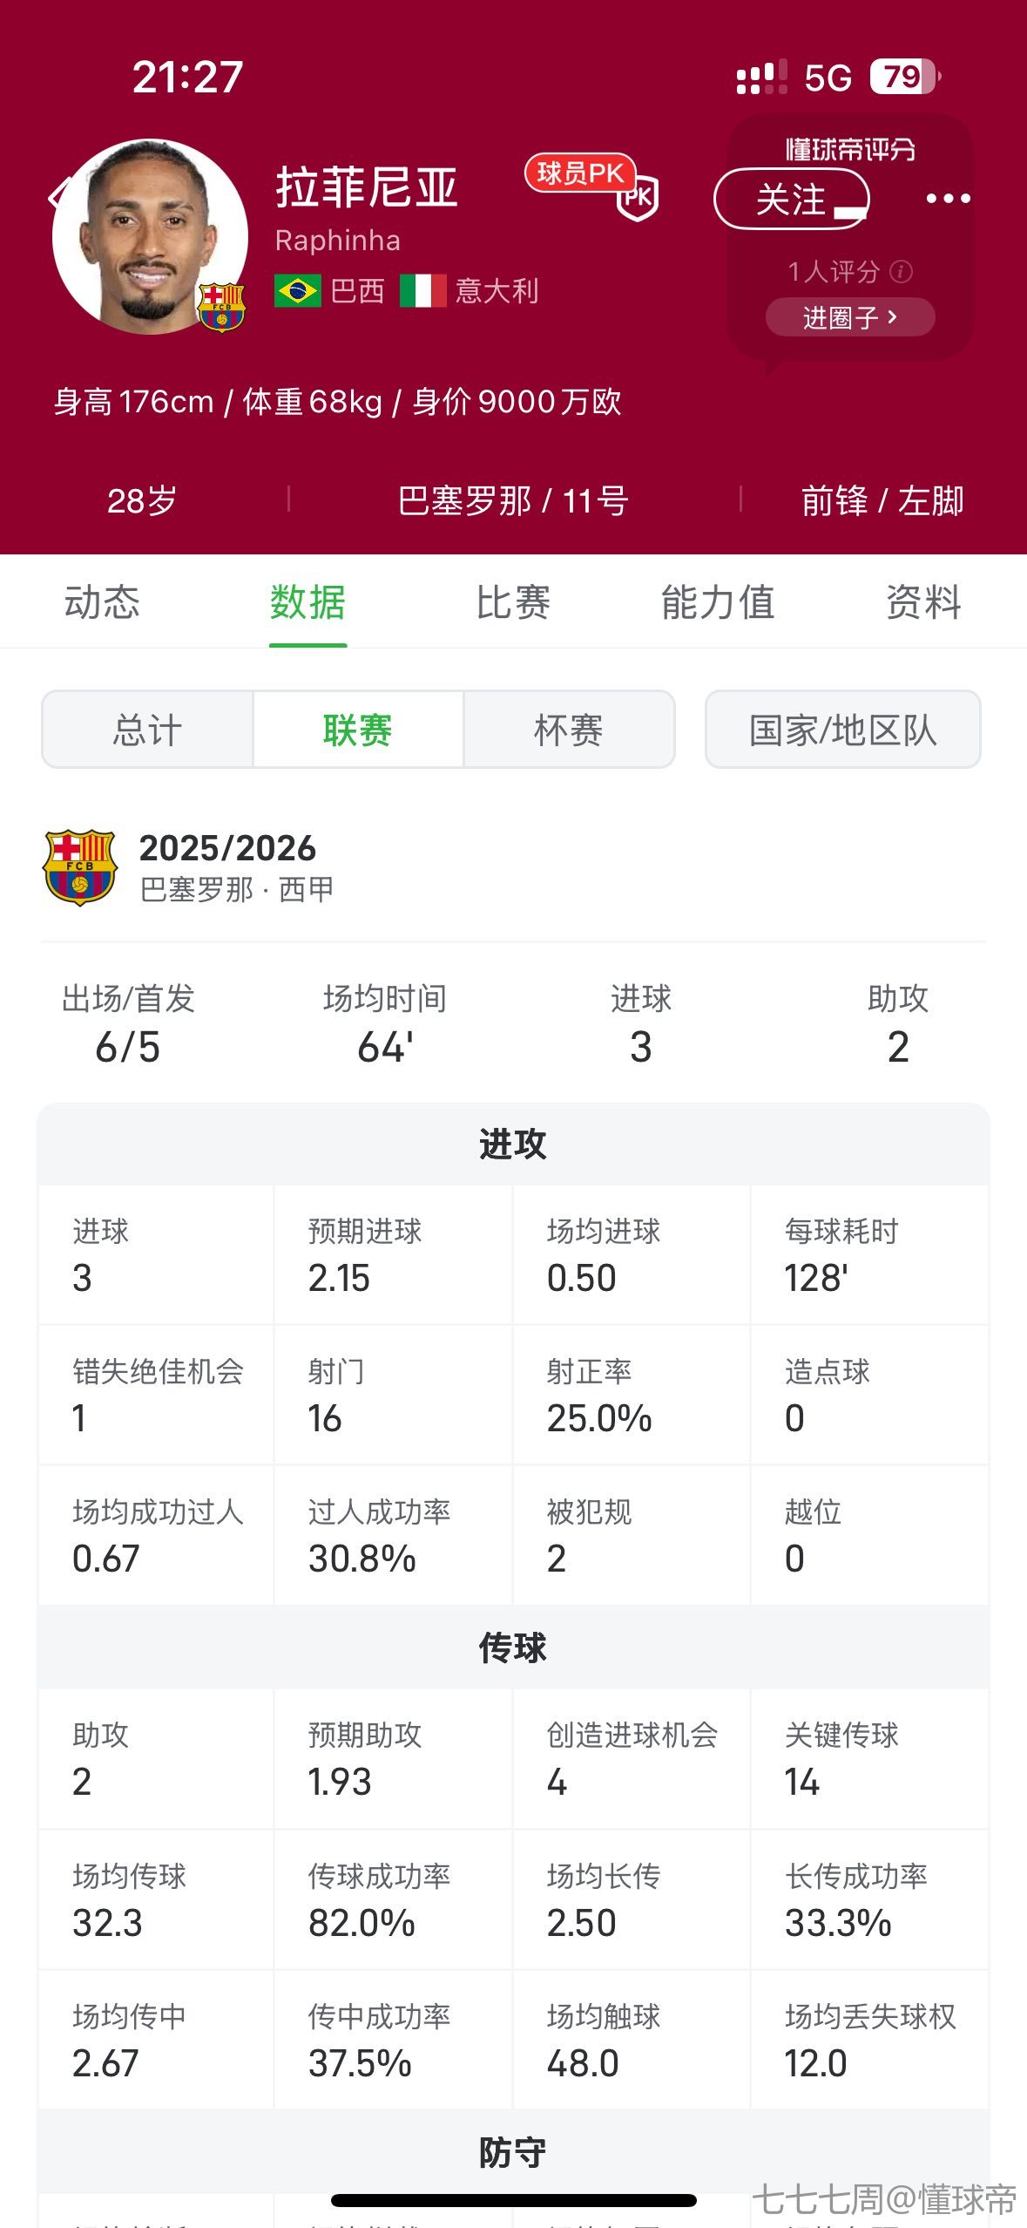This screenshot has height=2228, width=1027.
Task: Select the 总计 segment
Action: 147,730
